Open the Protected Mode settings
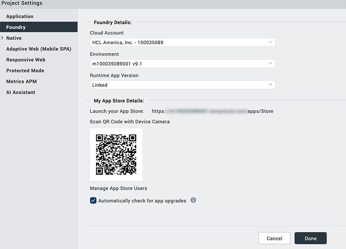The image size is (346, 249). coord(25,70)
